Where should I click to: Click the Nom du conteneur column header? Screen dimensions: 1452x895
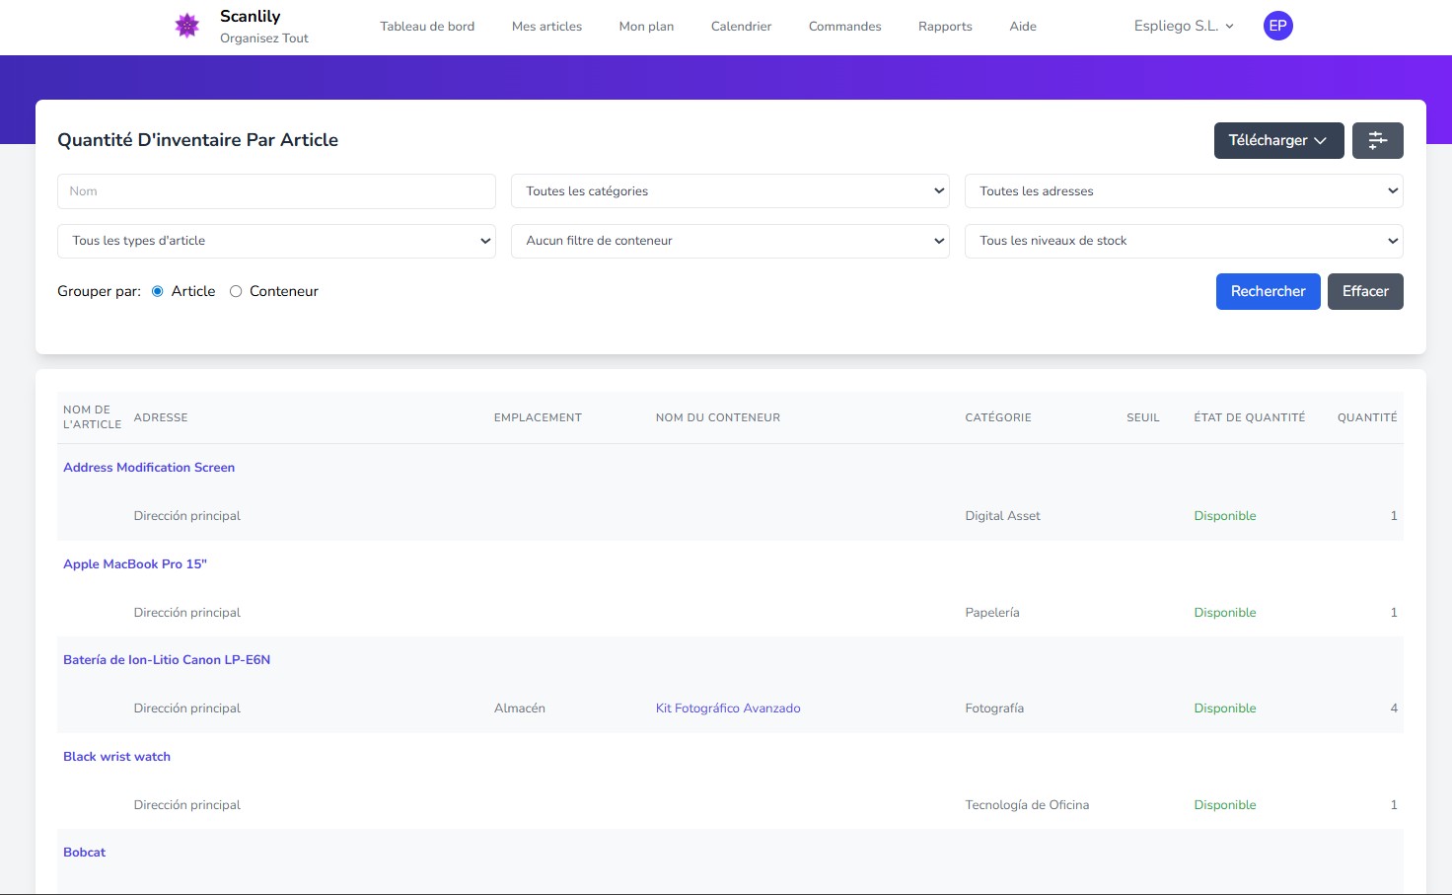coord(718,417)
